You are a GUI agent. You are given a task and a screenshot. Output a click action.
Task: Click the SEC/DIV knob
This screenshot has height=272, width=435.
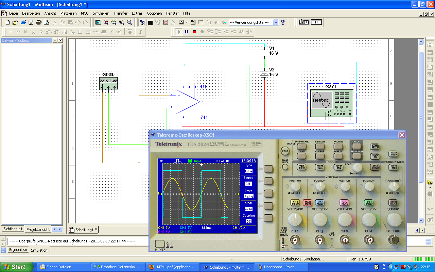coord(394,220)
